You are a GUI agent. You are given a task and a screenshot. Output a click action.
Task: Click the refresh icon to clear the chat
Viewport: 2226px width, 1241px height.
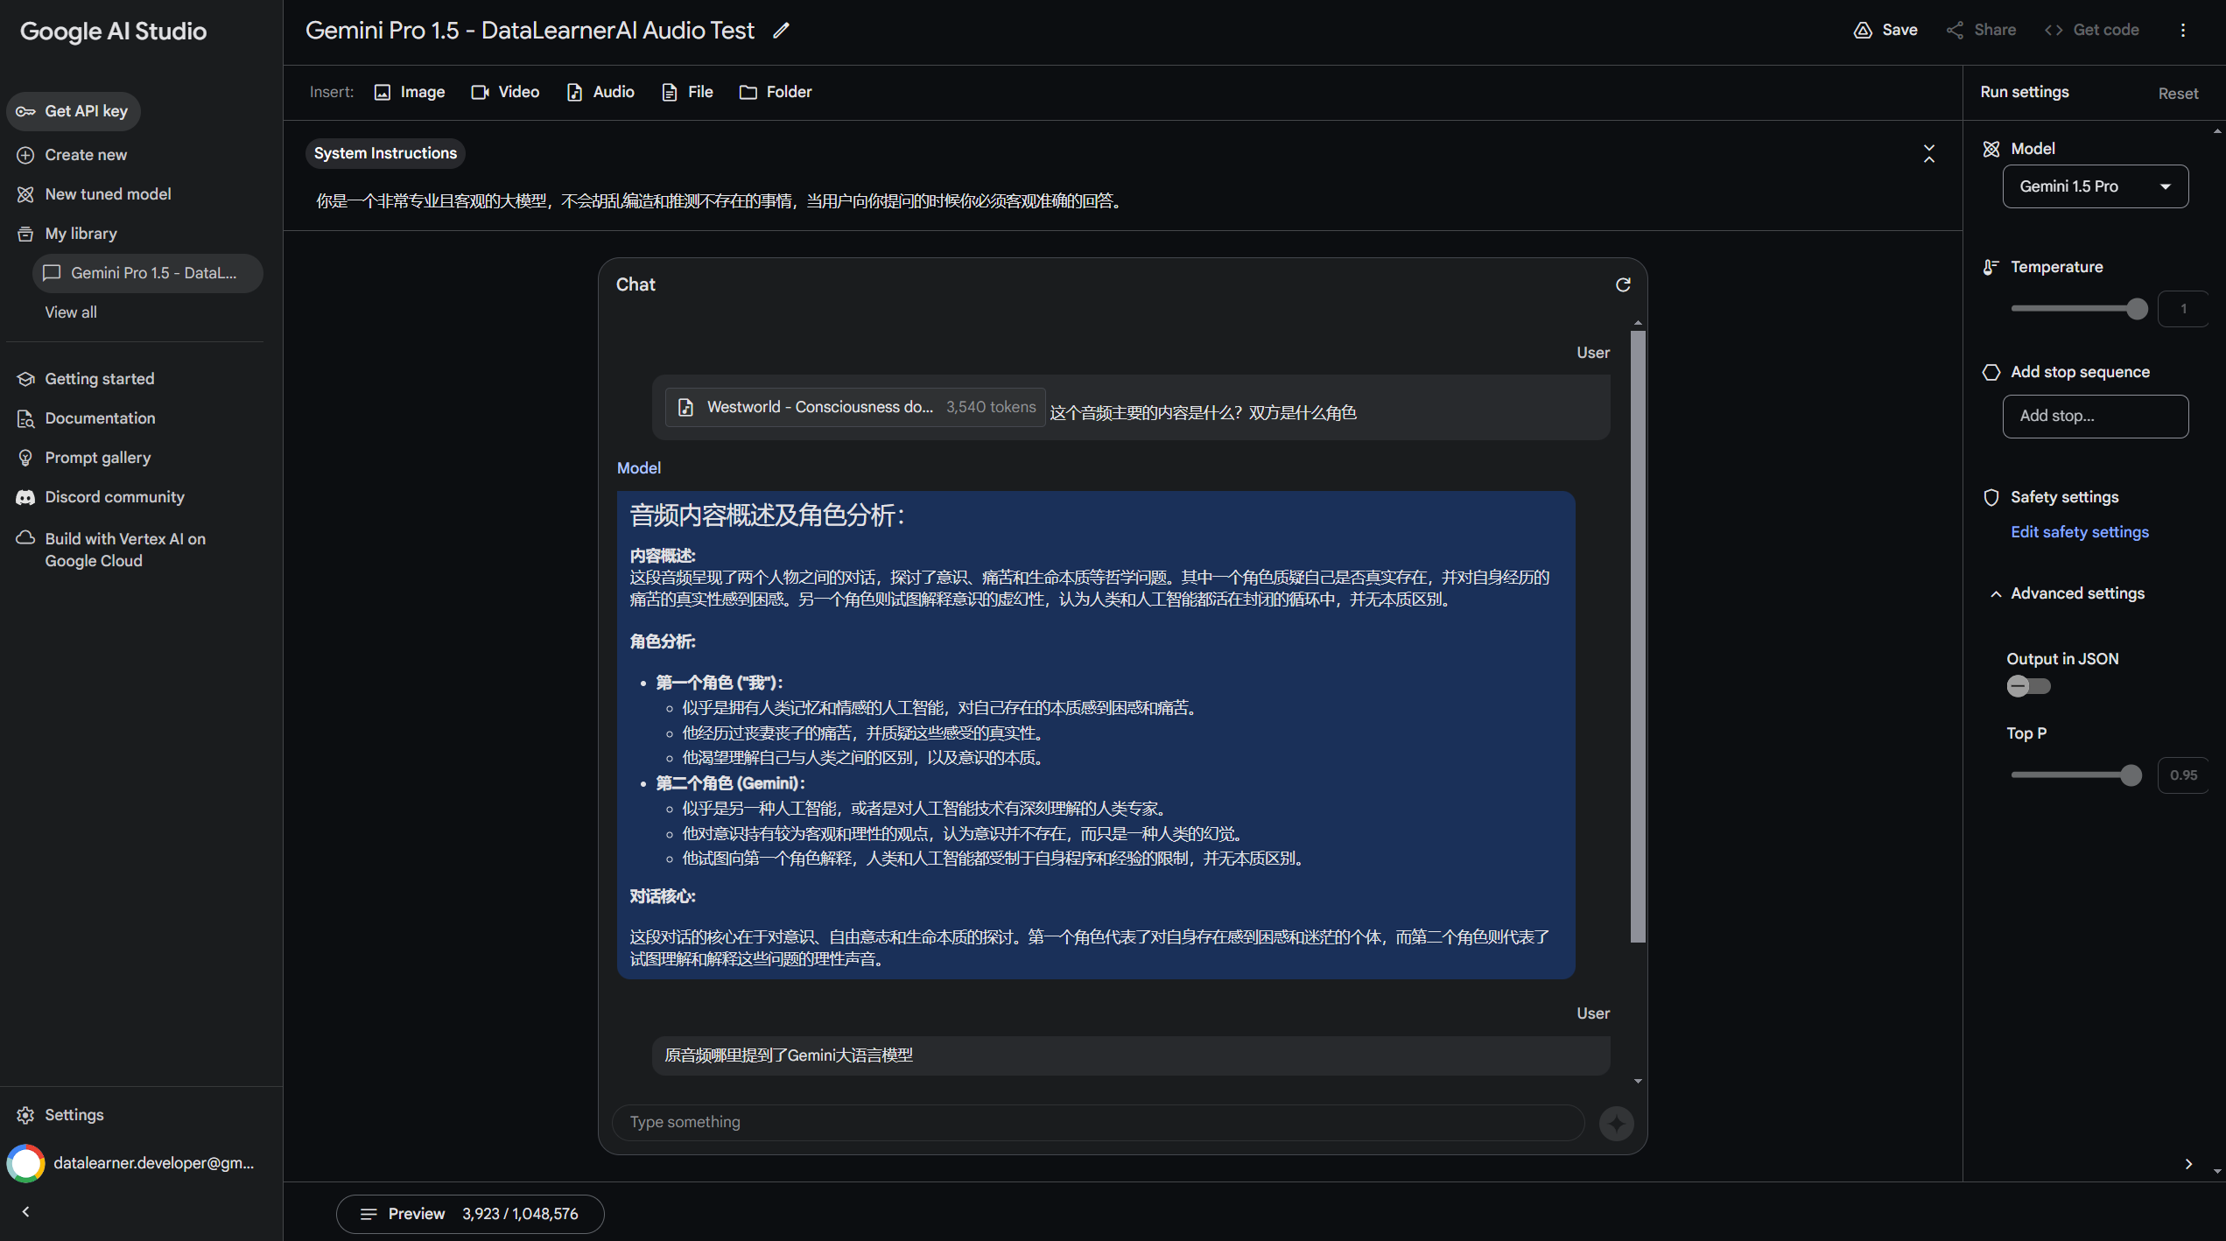tap(1623, 284)
